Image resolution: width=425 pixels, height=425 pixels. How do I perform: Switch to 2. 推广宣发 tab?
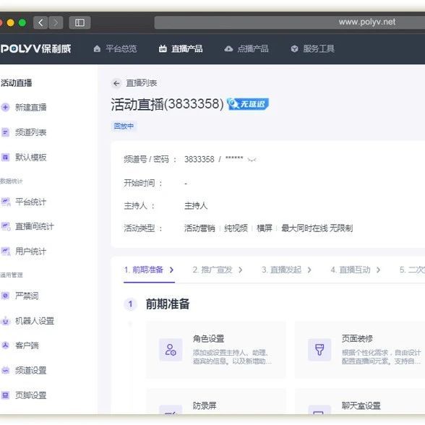point(212,270)
